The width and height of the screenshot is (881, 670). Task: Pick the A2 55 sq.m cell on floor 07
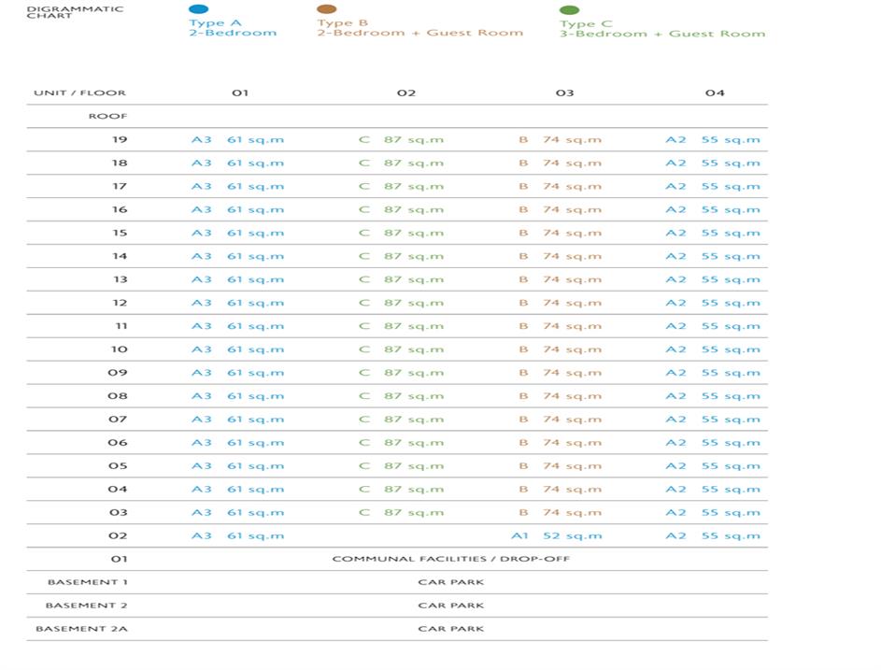coord(712,420)
